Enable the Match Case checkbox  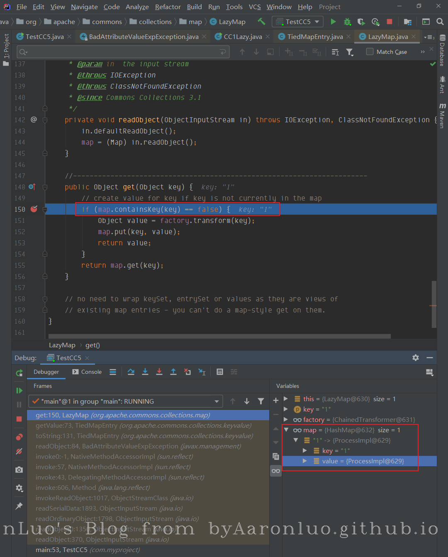[x=370, y=52]
